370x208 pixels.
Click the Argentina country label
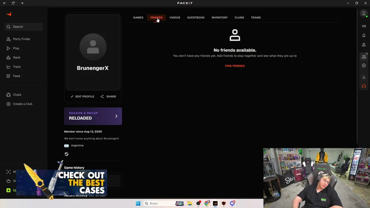[x=77, y=146]
